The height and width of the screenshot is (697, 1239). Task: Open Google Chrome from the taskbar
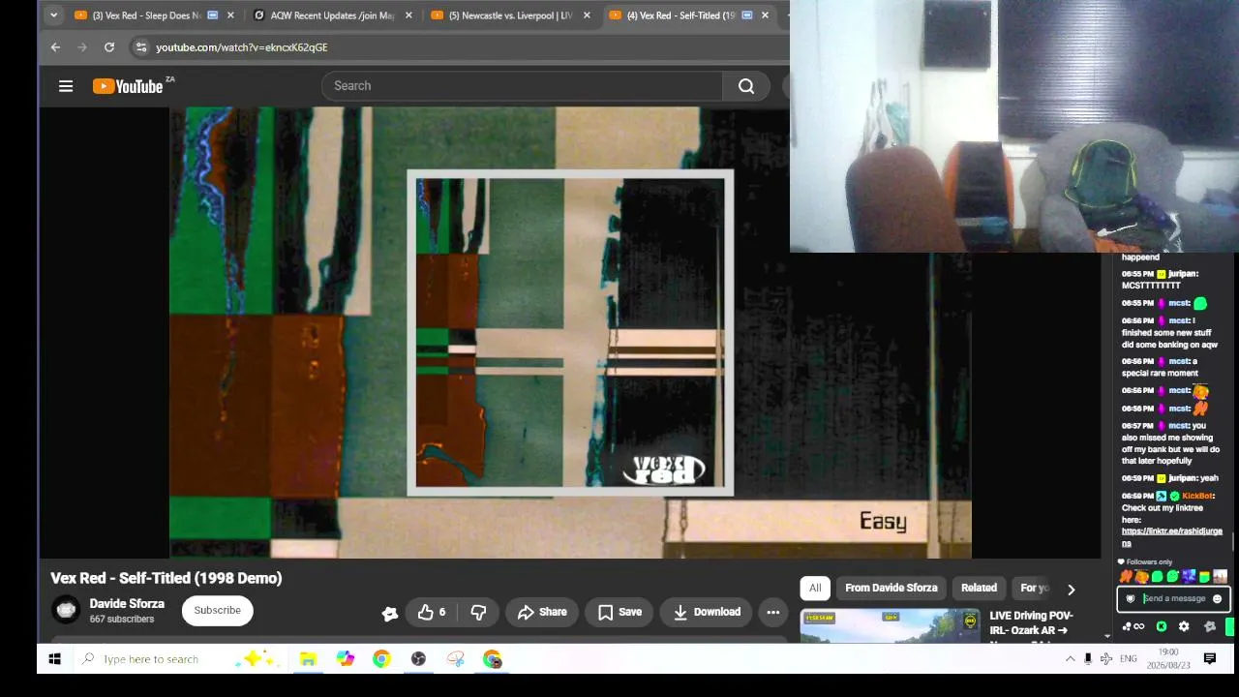point(381,659)
